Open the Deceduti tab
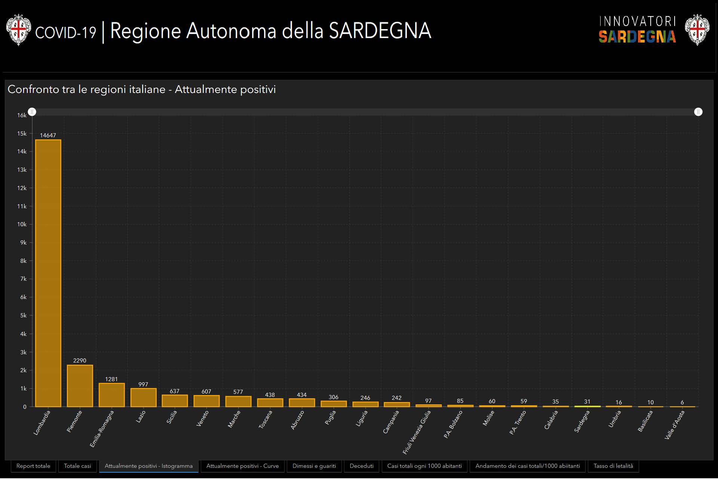This screenshot has height=479, width=718. click(x=361, y=466)
